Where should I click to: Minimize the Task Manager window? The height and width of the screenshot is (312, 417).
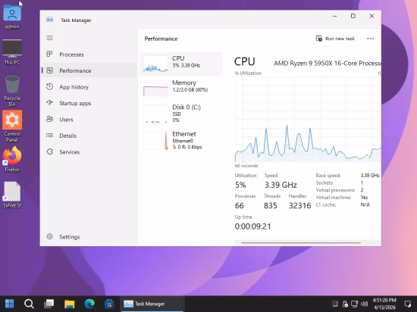coord(334,16)
